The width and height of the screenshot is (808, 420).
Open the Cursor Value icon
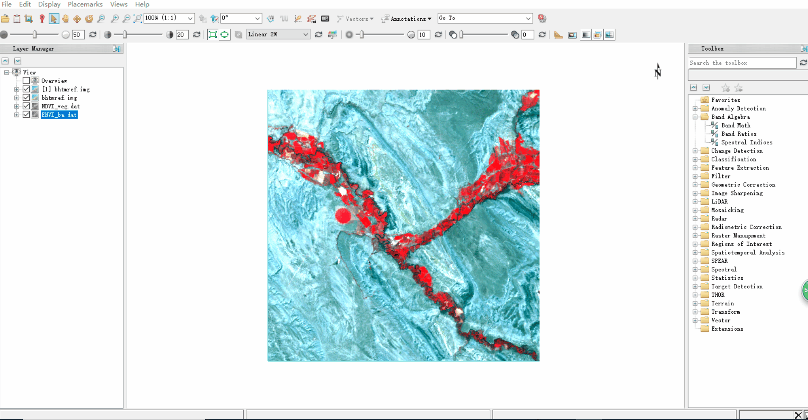pos(325,19)
